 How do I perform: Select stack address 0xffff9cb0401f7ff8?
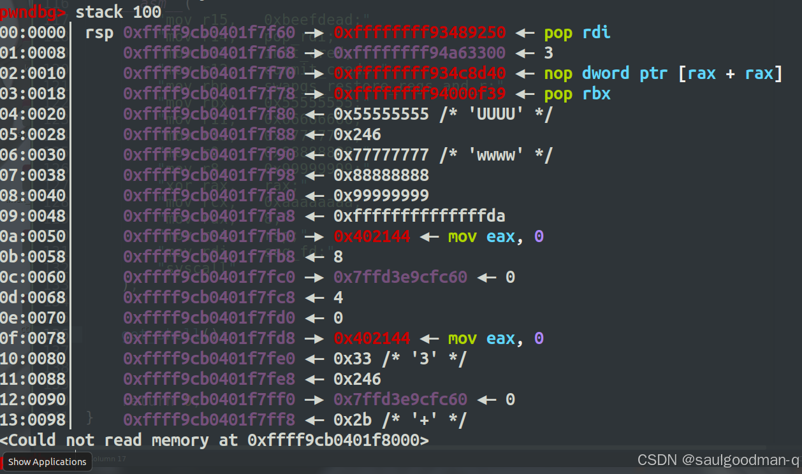click(209, 420)
